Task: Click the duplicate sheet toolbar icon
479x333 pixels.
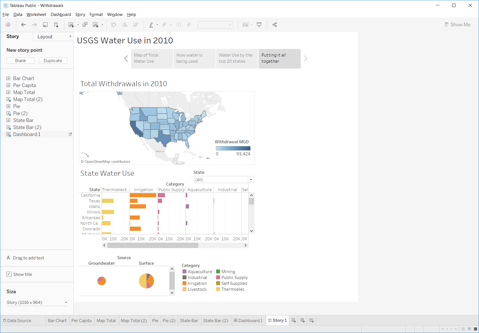Action: pos(85,25)
